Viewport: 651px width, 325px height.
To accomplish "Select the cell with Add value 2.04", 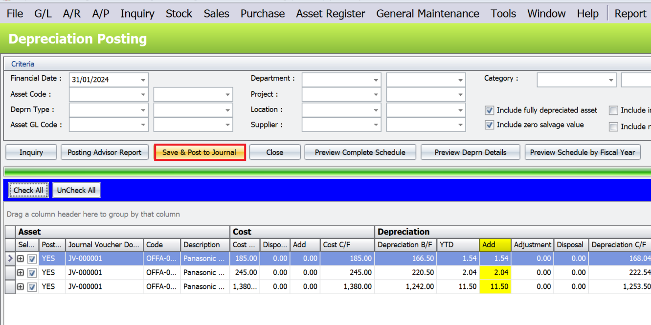I will (x=495, y=273).
